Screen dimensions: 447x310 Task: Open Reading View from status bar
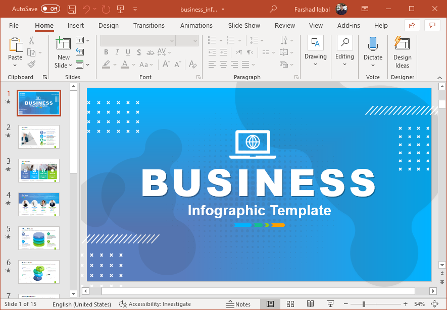311,304
